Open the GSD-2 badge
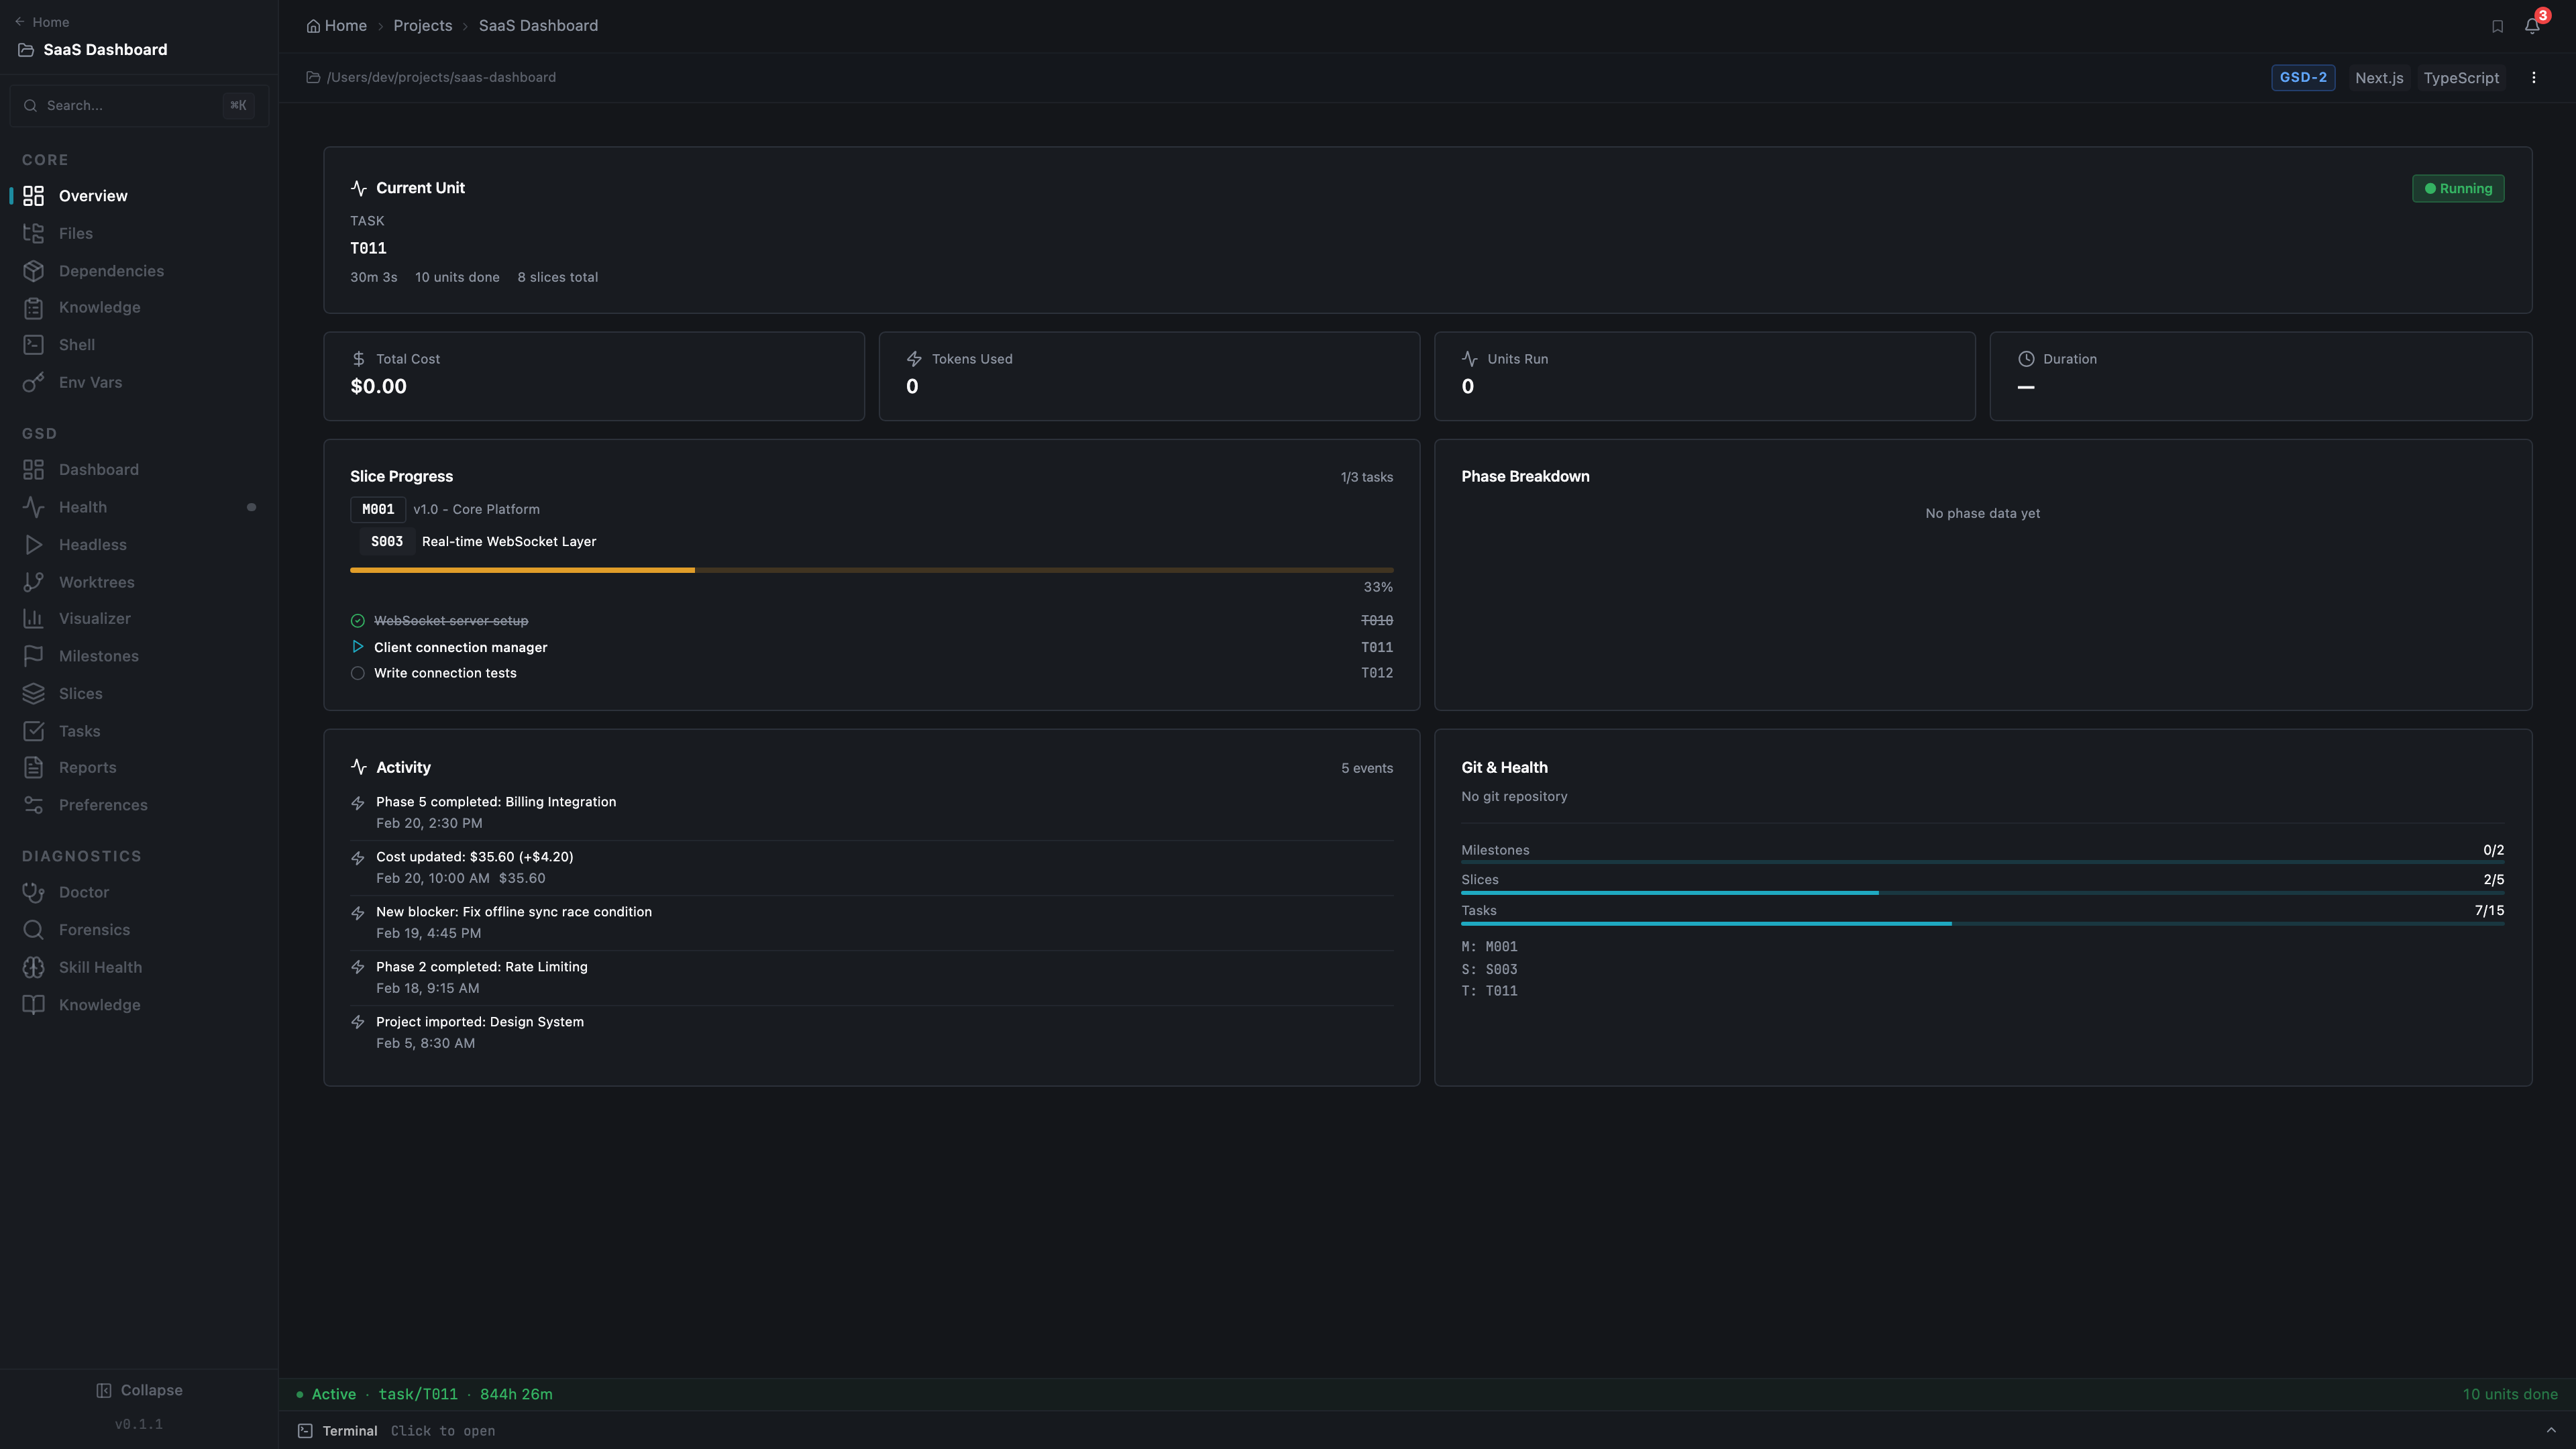This screenshot has height=1449, width=2576. pos(2303,77)
